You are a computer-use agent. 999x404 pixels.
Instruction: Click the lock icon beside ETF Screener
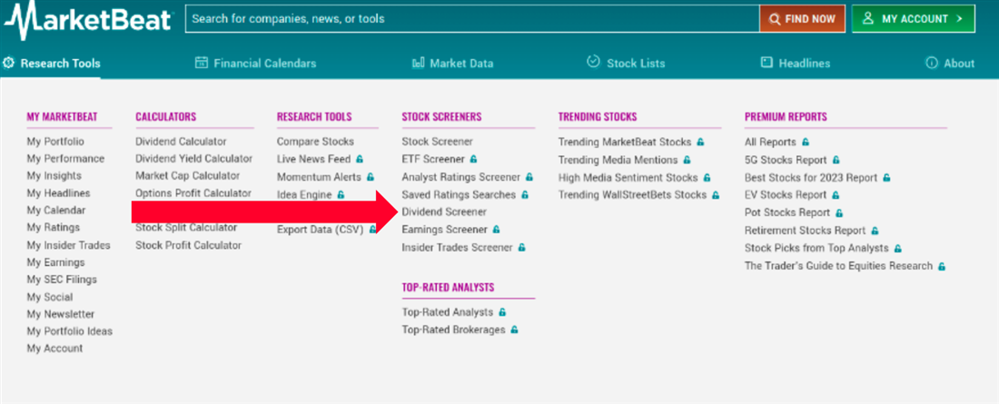point(473,159)
